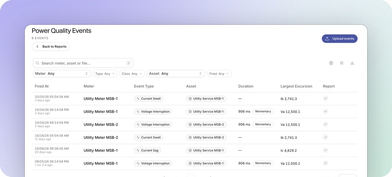Click Current Swell tag in 10/25/26 row
The width and height of the screenshot is (392, 177).
(x=149, y=99)
